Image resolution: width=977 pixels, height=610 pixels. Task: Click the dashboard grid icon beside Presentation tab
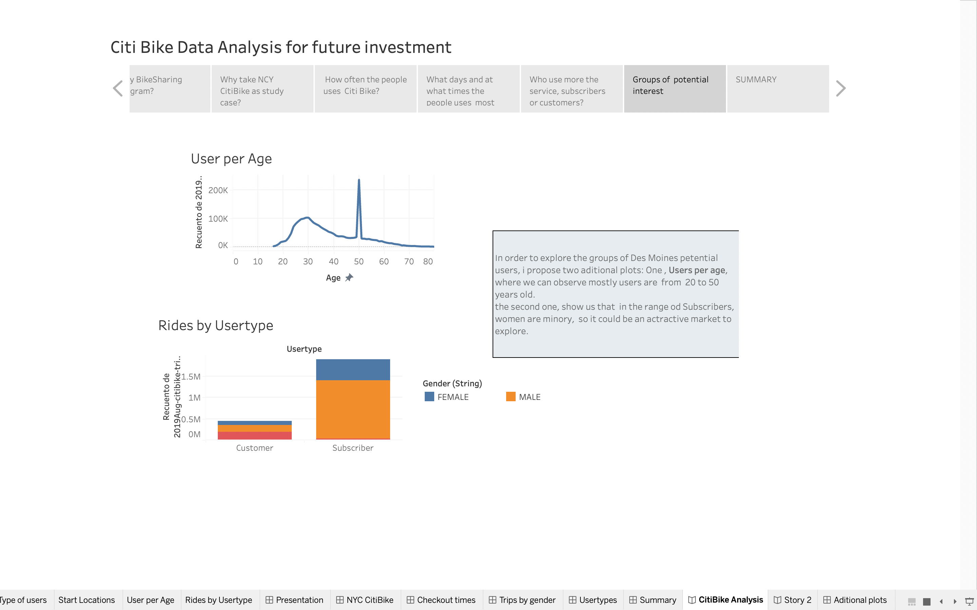coord(269,600)
